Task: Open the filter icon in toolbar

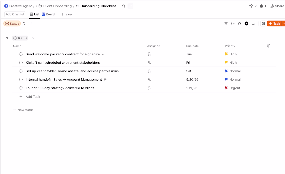Action: pyautogui.click(x=226, y=24)
